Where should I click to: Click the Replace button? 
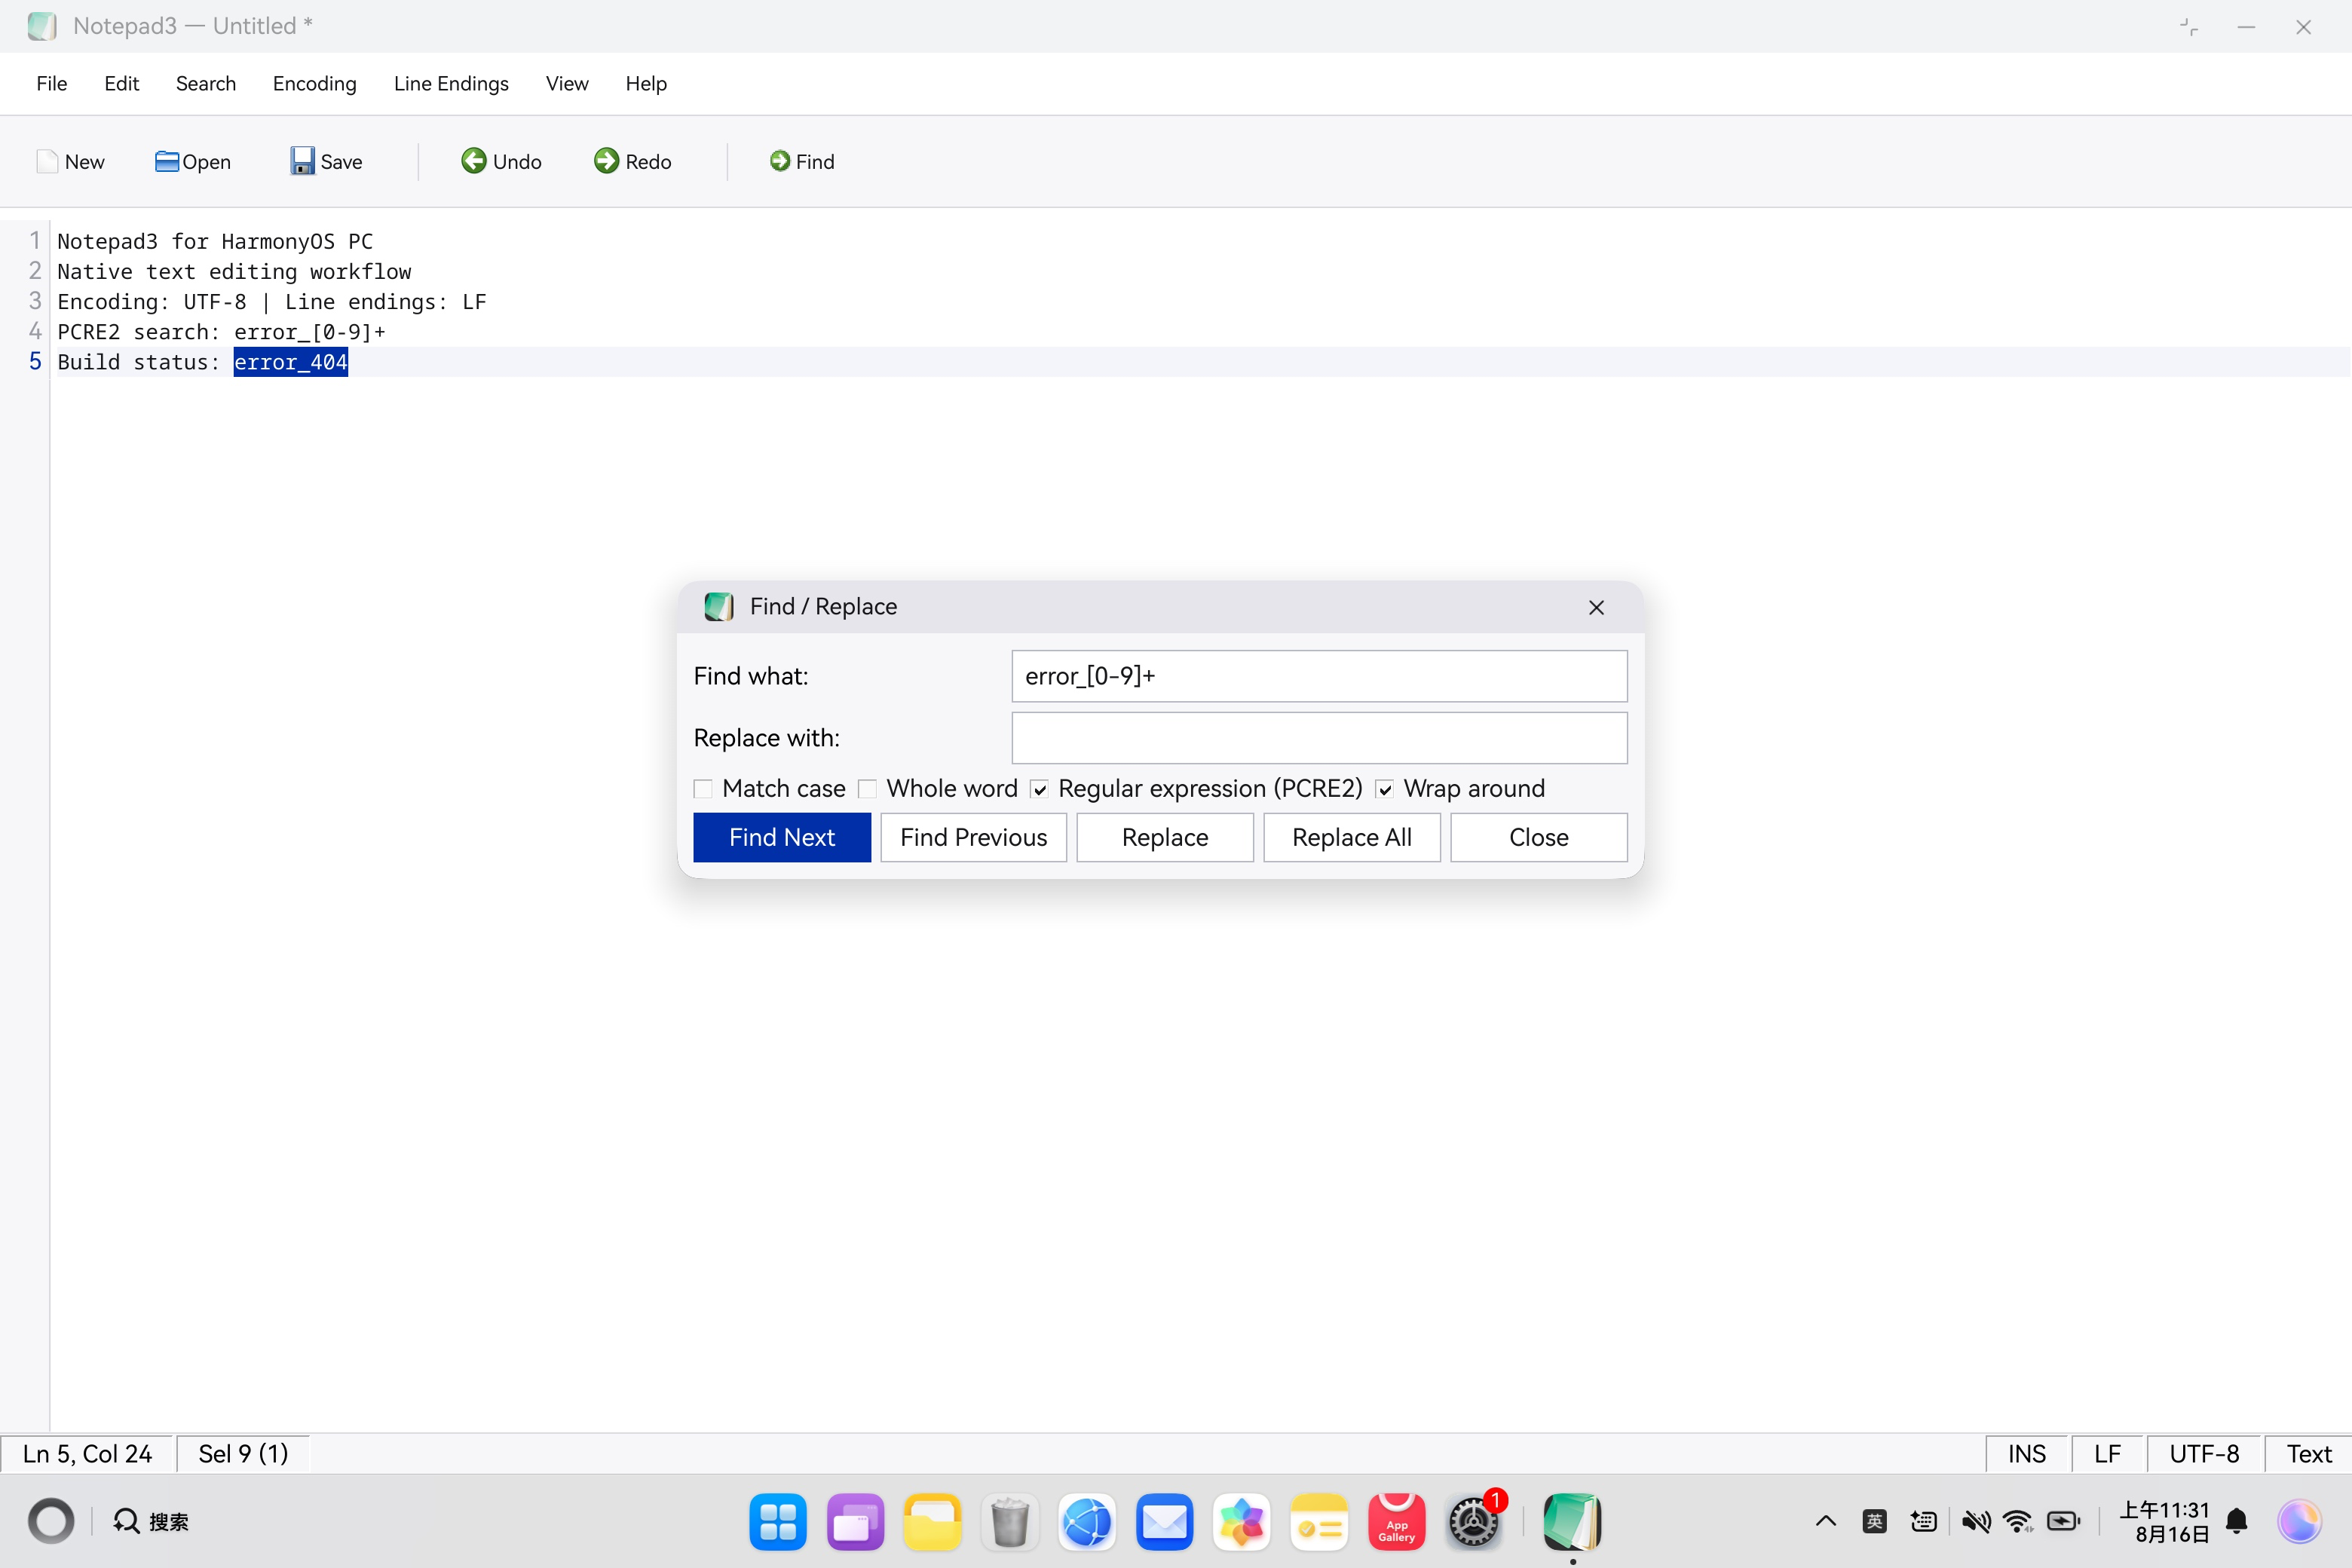coord(1165,837)
